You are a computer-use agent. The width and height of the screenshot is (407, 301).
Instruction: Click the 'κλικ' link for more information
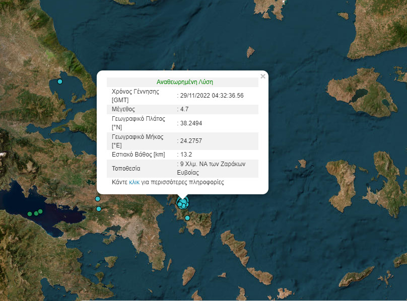coord(134,182)
